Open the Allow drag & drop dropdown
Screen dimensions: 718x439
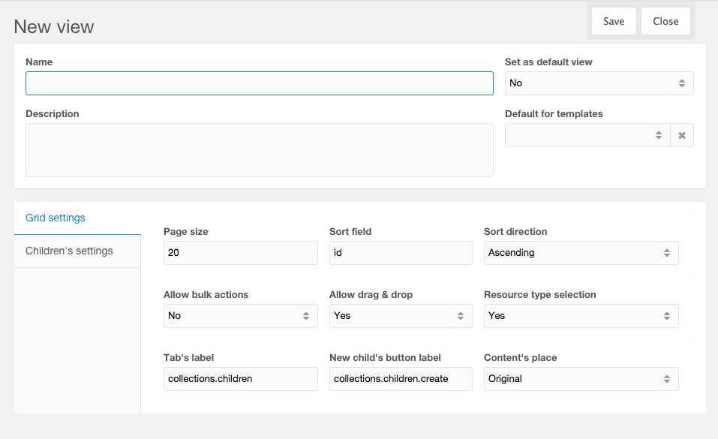pyautogui.click(x=401, y=316)
